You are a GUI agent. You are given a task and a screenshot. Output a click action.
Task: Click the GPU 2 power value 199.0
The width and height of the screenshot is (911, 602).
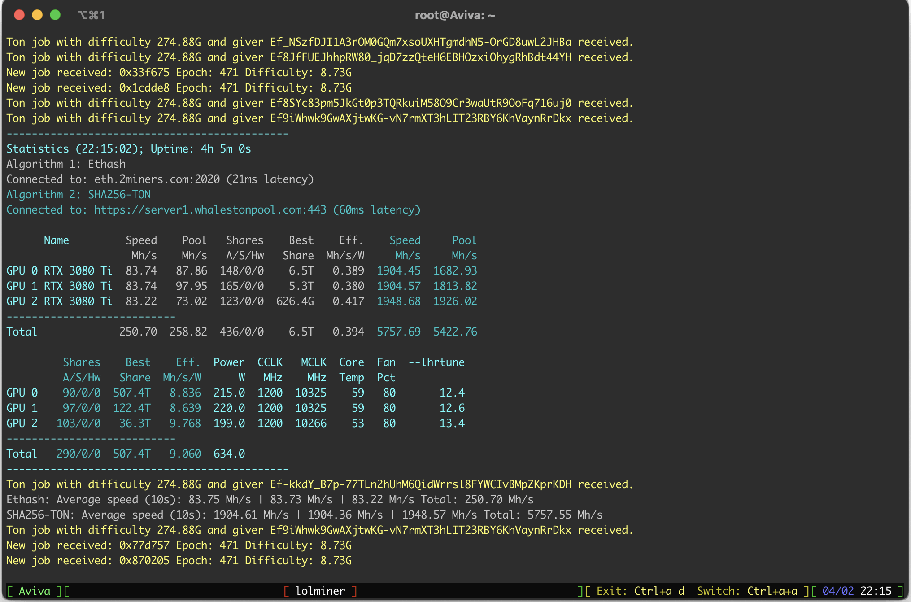pos(229,423)
